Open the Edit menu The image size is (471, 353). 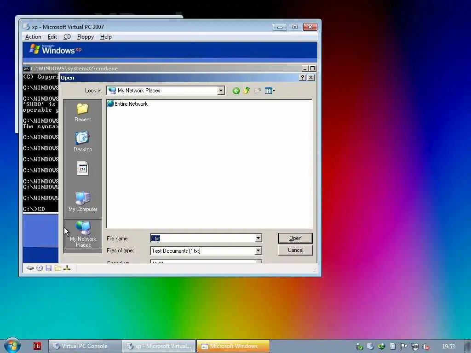pos(52,37)
